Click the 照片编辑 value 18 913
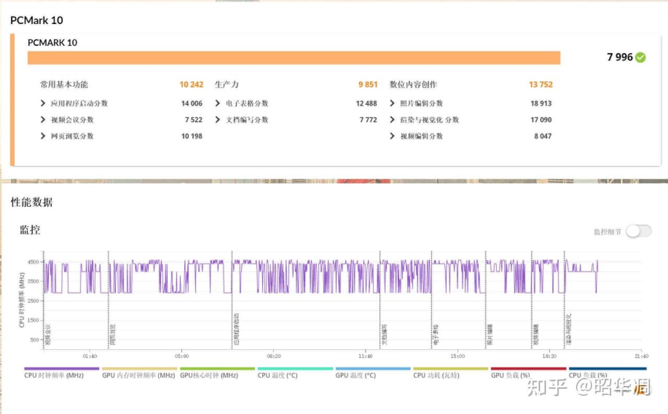Screen dimensions: 668x414 tap(541, 103)
